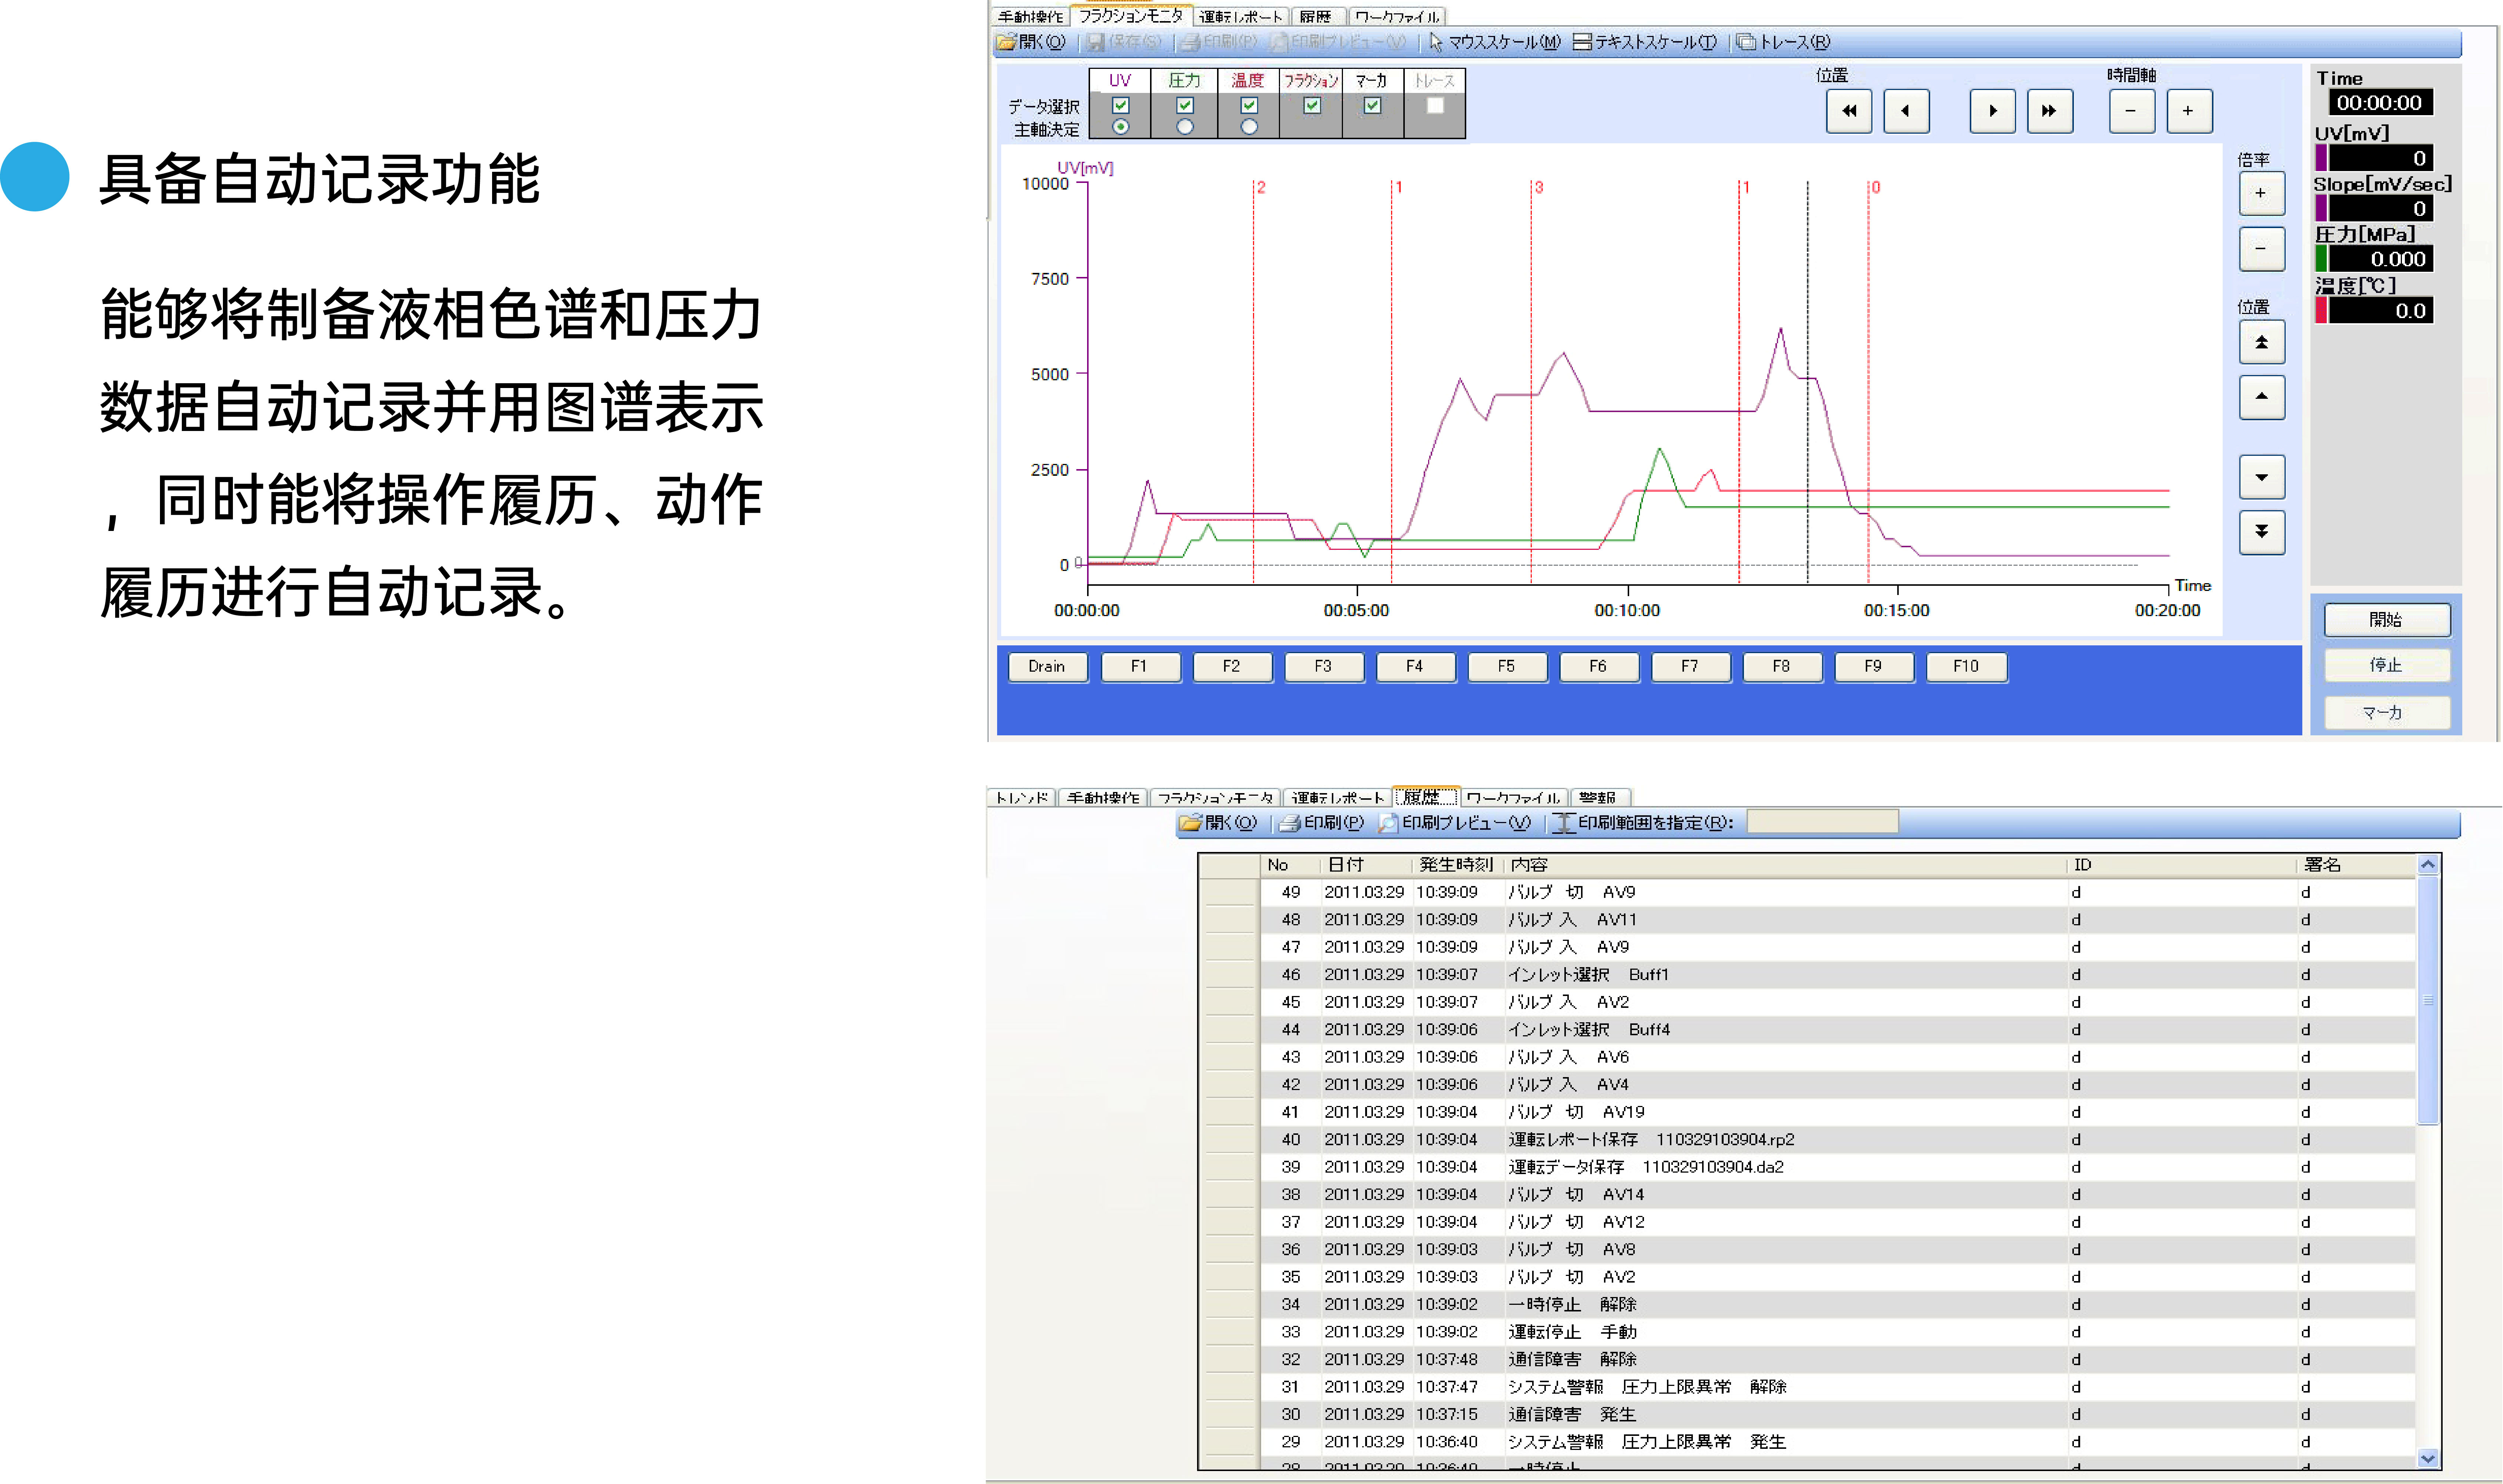This screenshot has width=2503, height=1484.
Task: Click the print range input field
Action: [x=1822, y=822]
